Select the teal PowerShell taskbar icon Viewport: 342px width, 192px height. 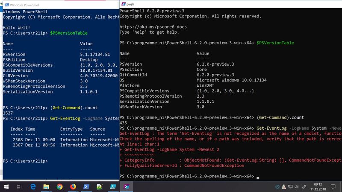[x=113, y=186]
